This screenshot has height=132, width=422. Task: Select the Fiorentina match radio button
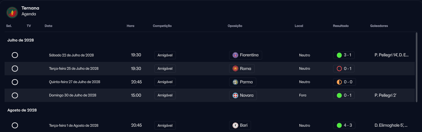[x=15, y=55]
